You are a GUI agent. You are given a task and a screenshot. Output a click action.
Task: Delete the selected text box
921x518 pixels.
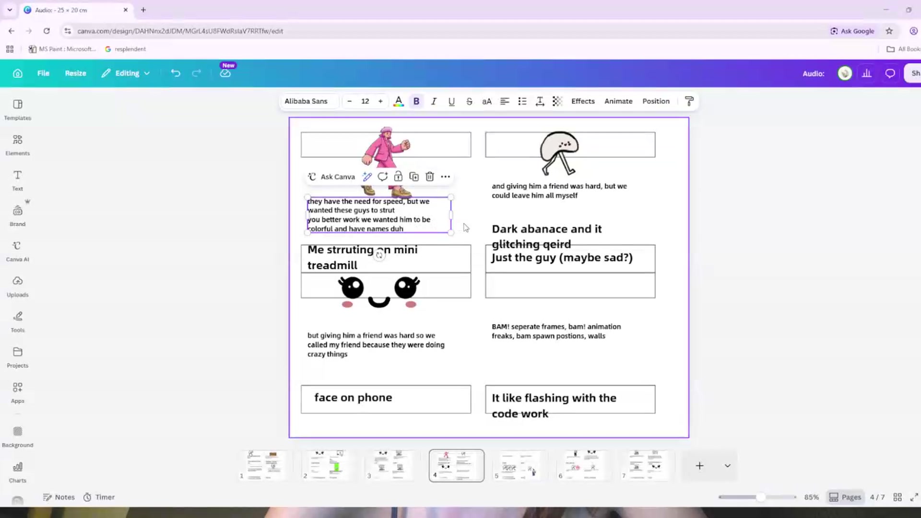(430, 177)
